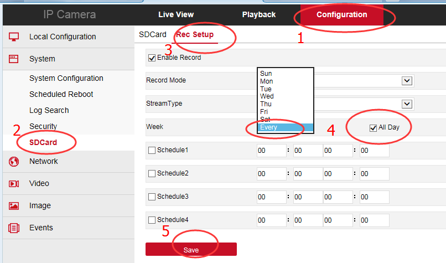Toggle the Enable Record checkbox
The width and height of the screenshot is (446, 263).
point(152,58)
